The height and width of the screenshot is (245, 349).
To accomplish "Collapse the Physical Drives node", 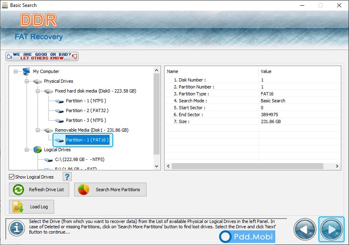I will point(27,81).
